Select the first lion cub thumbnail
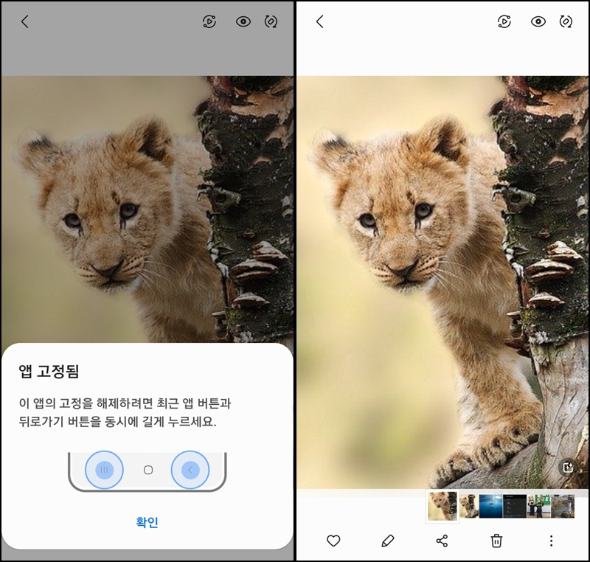The height and width of the screenshot is (562, 590). (442, 506)
